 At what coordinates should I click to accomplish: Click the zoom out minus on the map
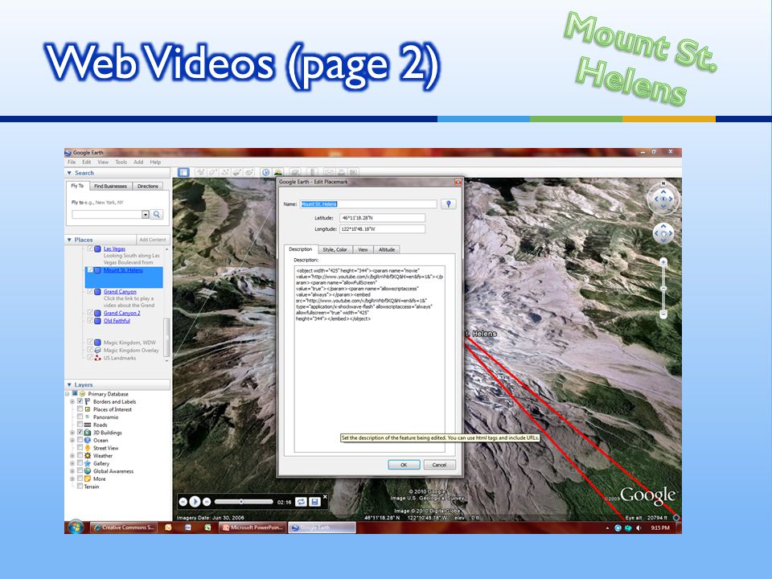pyautogui.click(x=663, y=314)
